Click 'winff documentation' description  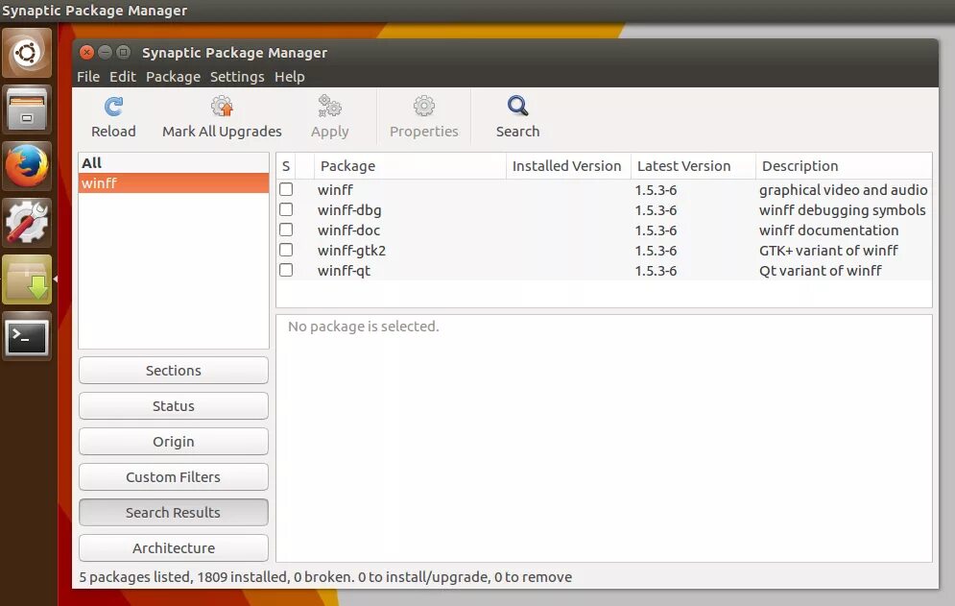pos(828,230)
